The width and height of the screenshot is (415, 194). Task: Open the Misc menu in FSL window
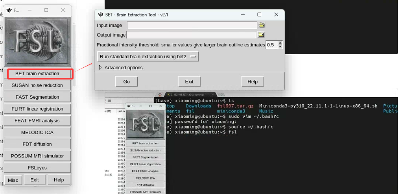13,180
